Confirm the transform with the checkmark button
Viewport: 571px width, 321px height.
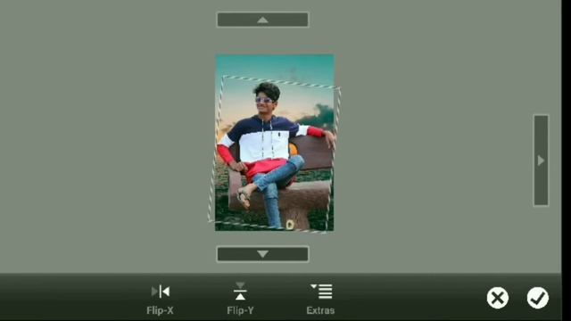click(x=537, y=298)
